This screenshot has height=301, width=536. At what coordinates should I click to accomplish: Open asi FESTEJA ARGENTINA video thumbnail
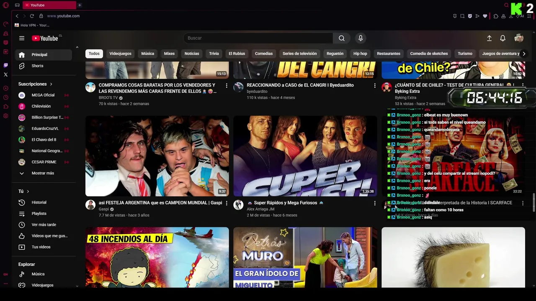[157, 156]
